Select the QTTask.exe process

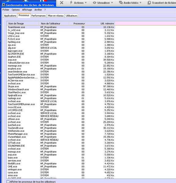coord(61,143)
